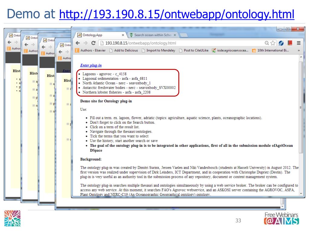The height and width of the screenshot is (231, 309).
Task: Collapse the 'p' node in third background window
Action: pos(51,103)
